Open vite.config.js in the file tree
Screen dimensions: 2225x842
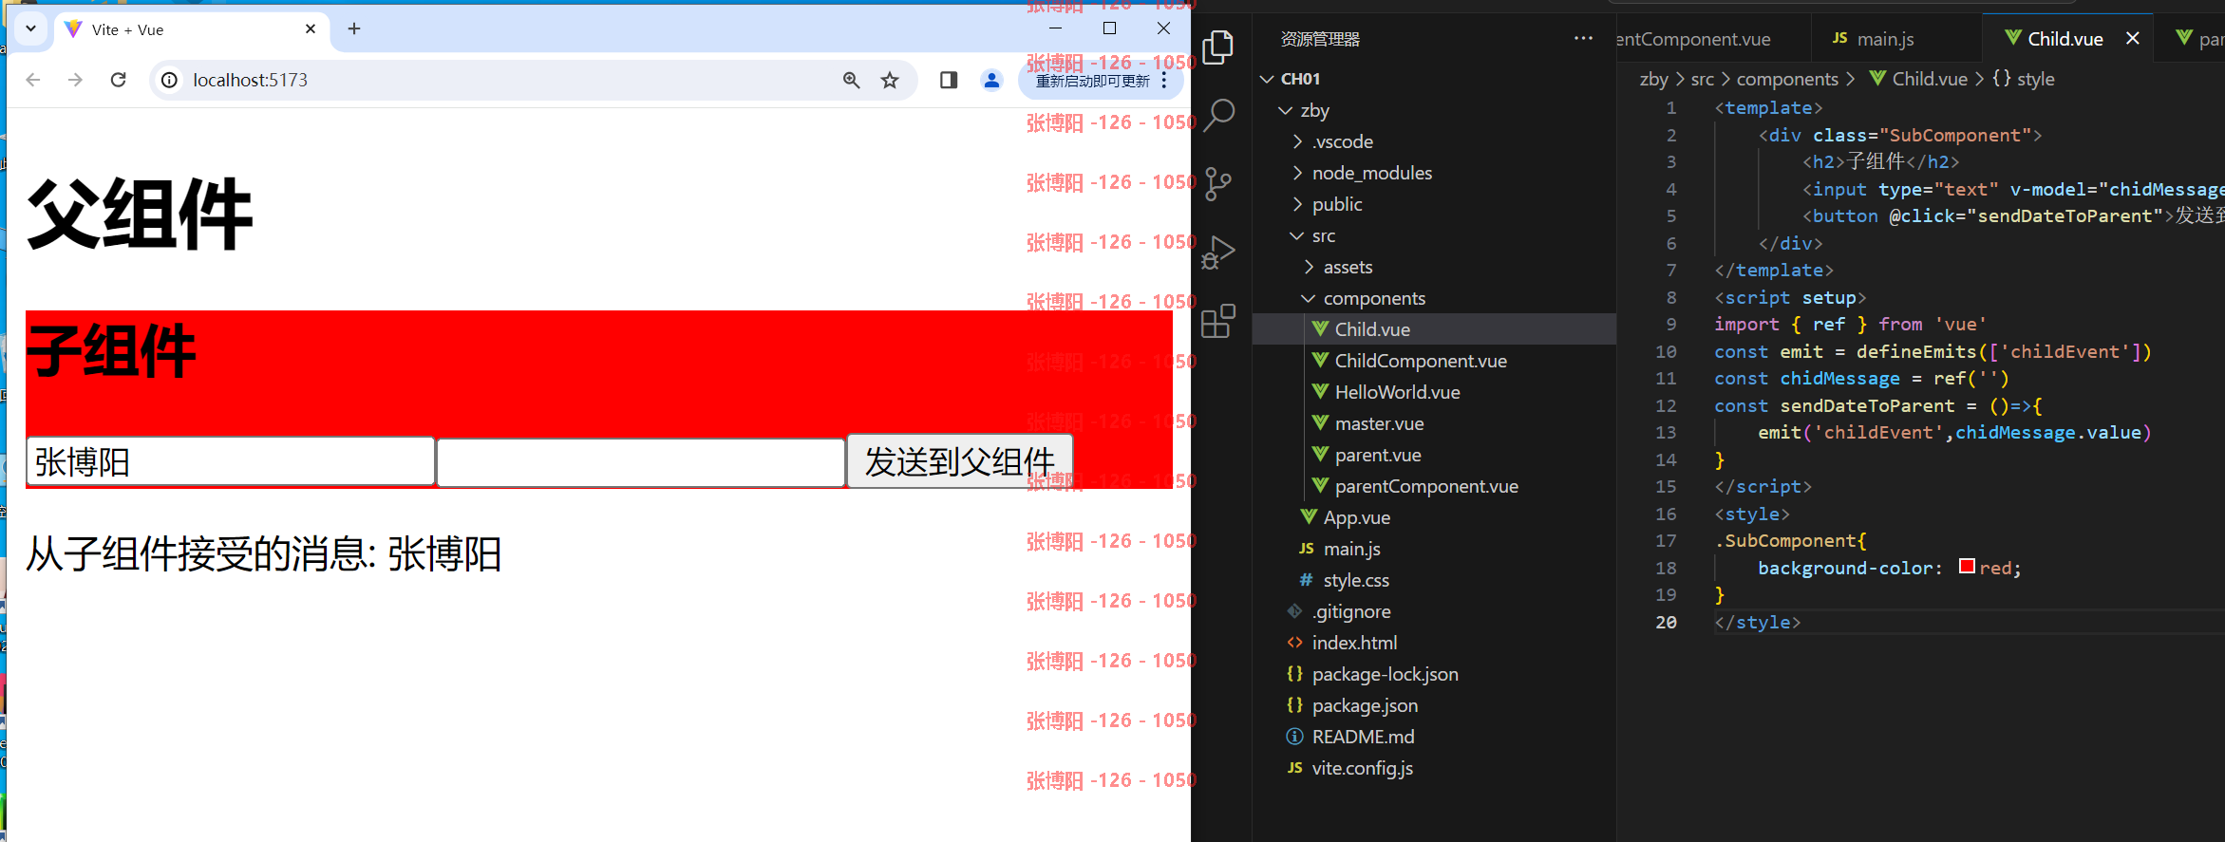[1434, 768]
